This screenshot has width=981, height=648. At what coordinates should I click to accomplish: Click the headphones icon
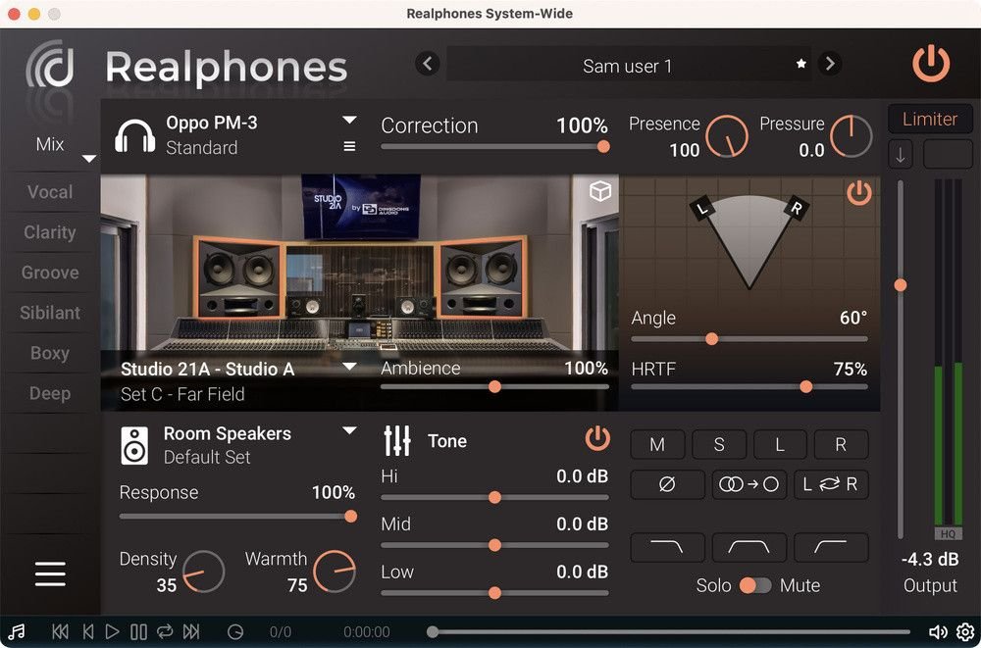pyautogui.click(x=134, y=135)
